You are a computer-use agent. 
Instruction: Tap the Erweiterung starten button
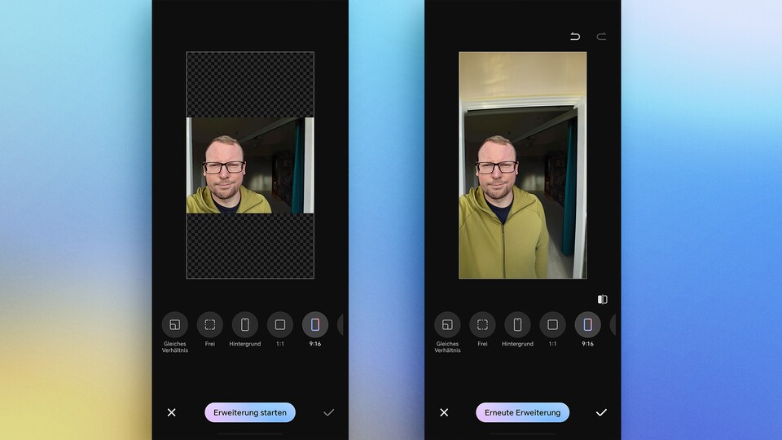point(250,412)
